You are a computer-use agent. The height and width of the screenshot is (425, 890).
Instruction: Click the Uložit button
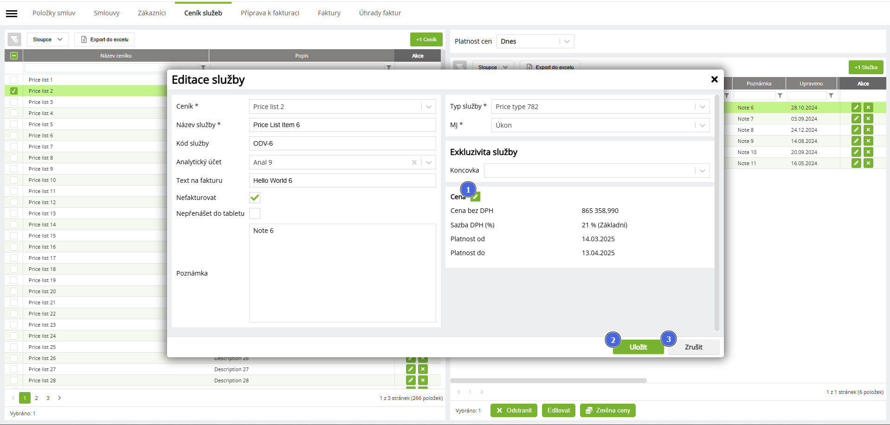pos(638,347)
